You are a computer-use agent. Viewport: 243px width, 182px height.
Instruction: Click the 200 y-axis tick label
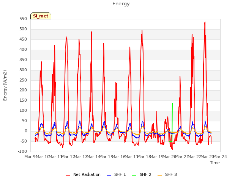click(x=23, y=90)
